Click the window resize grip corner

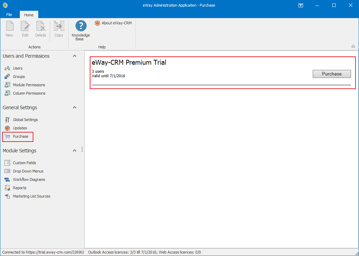point(357,254)
